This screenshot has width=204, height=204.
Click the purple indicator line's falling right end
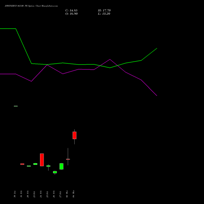click(157, 95)
